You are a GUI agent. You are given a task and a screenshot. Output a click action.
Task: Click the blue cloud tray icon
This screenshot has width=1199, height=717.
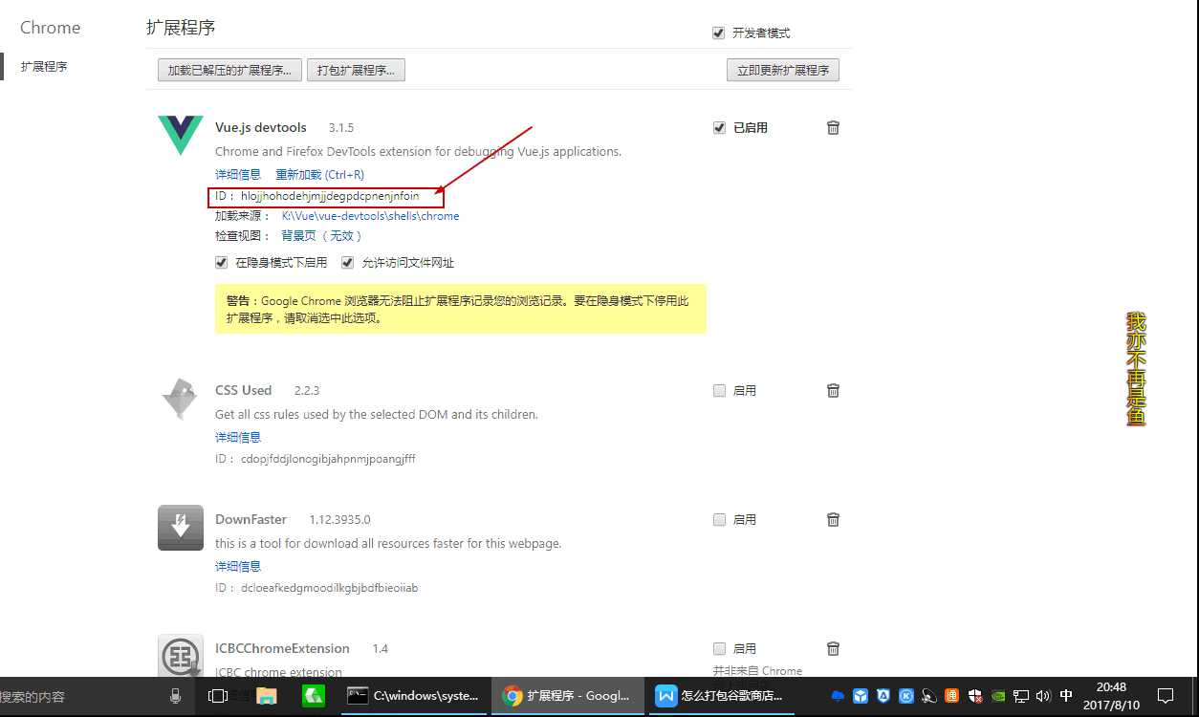(839, 696)
